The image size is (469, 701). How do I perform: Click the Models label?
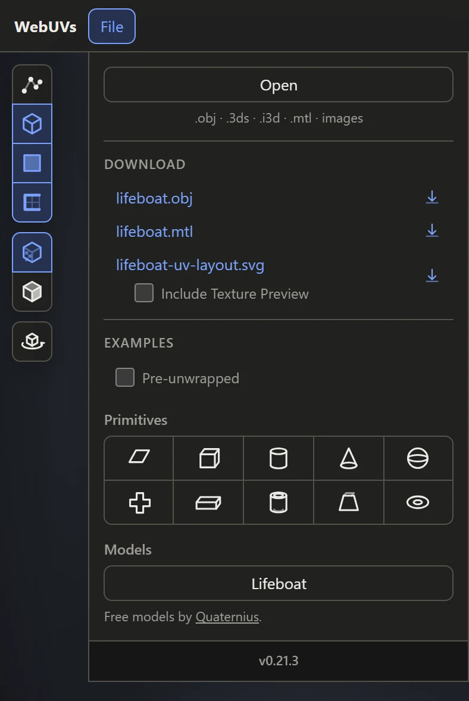tap(128, 550)
